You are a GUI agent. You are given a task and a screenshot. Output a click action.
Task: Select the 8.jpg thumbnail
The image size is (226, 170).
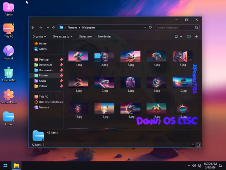(x=130, y=83)
